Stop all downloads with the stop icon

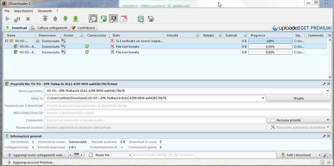[28, 19]
